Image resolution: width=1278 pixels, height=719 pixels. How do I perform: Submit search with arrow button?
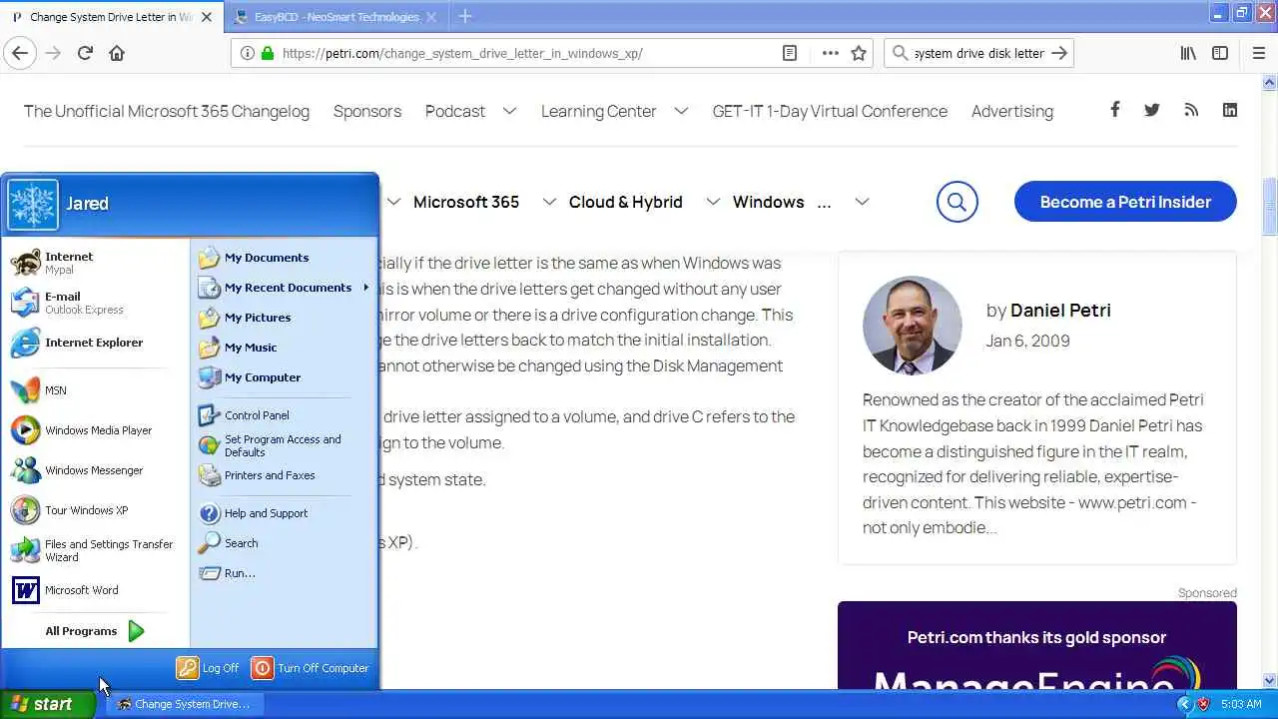(1060, 53)
